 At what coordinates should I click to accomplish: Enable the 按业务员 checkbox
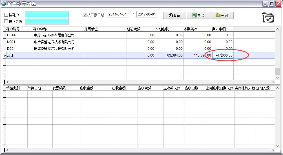click(6, 21)
